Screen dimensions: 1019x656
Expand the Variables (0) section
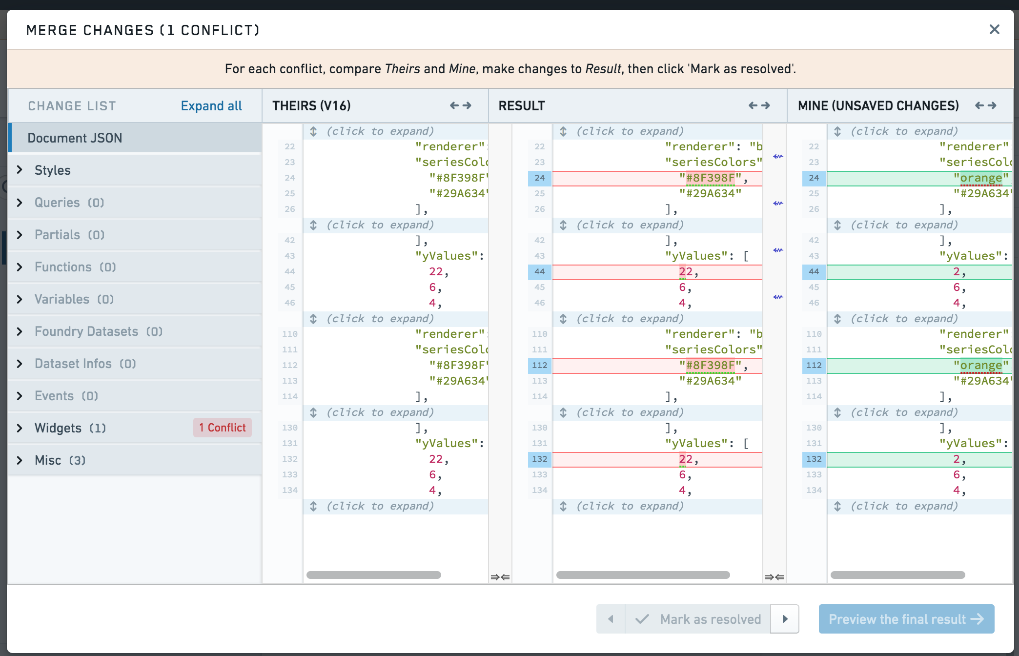pos(20,299)
